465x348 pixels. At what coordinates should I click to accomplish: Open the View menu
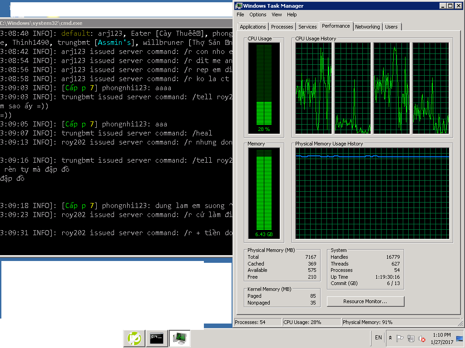click(x=277, y=14)
